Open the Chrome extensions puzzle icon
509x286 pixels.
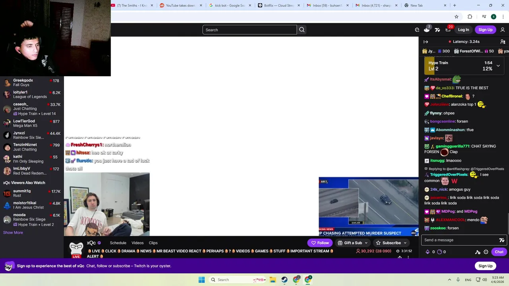pyautogui.click(x=470, y=17)
